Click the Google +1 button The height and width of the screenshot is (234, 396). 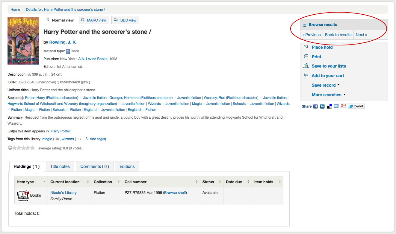pos(343,106)
